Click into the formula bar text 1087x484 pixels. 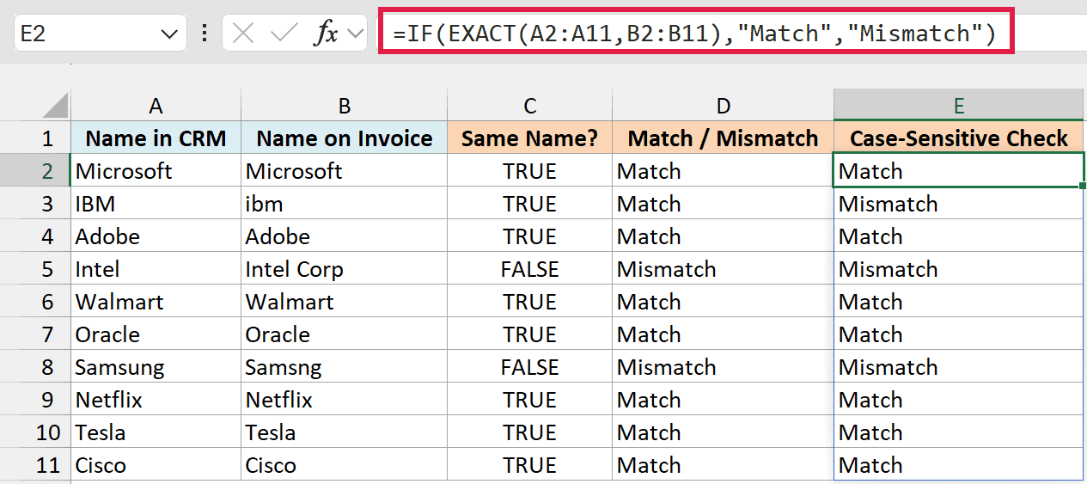(x=696, y=34)
